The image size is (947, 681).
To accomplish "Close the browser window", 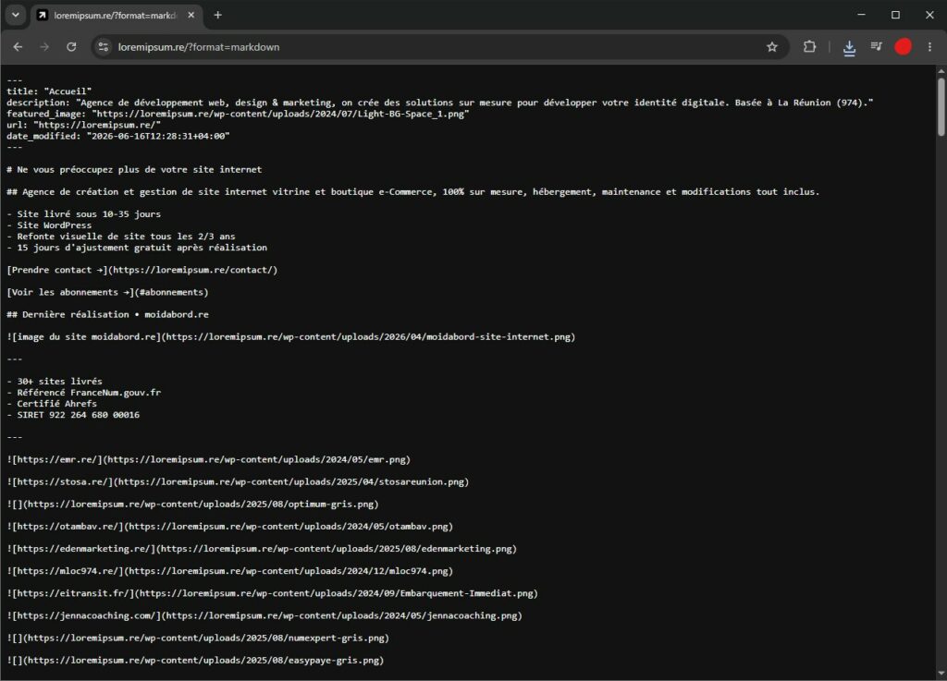I will (929, 15).
